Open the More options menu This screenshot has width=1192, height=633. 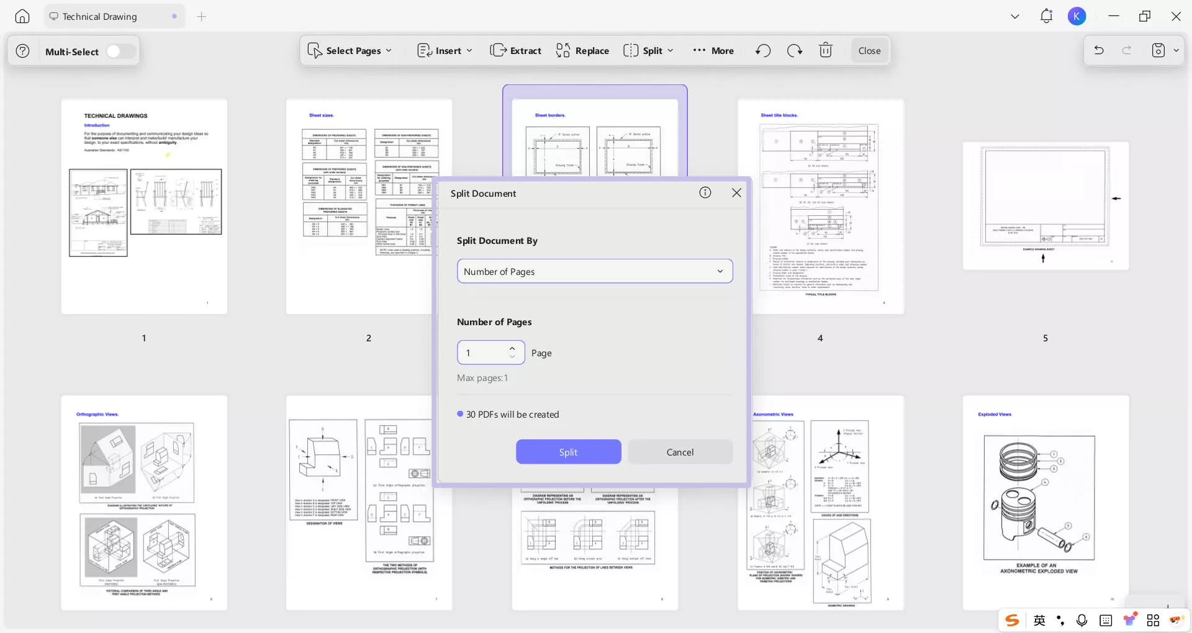pos(713,51)
